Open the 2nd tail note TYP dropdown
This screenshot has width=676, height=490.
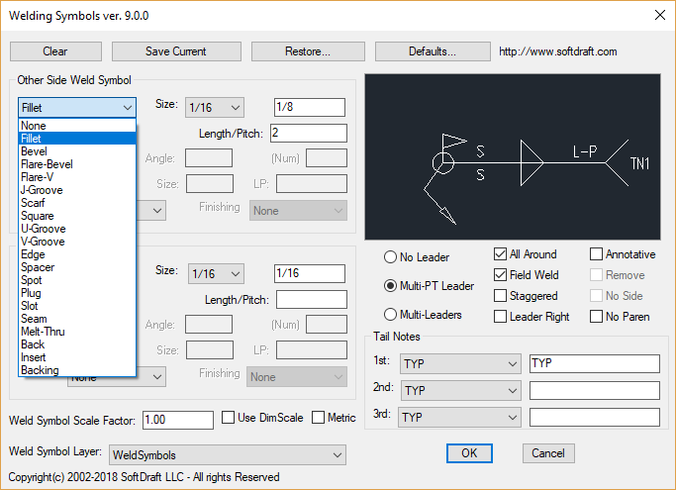tap(460, 390)
